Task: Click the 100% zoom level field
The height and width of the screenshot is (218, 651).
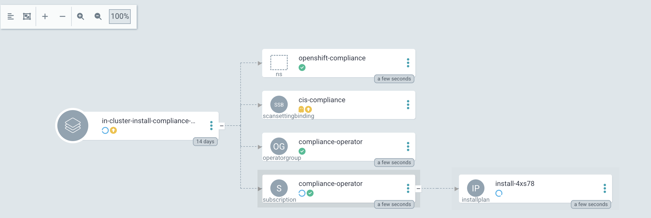Action: click(120, 17)
